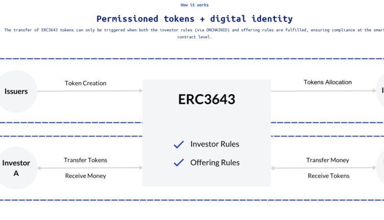Click the "How it works" label
384x220 pixels.
(x=194, y=5)
